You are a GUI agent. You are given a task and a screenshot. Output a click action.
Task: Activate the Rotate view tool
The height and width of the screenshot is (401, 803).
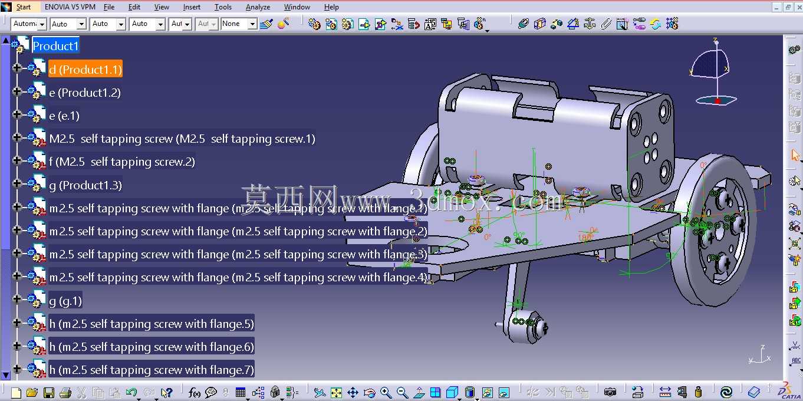pos(369,392)
